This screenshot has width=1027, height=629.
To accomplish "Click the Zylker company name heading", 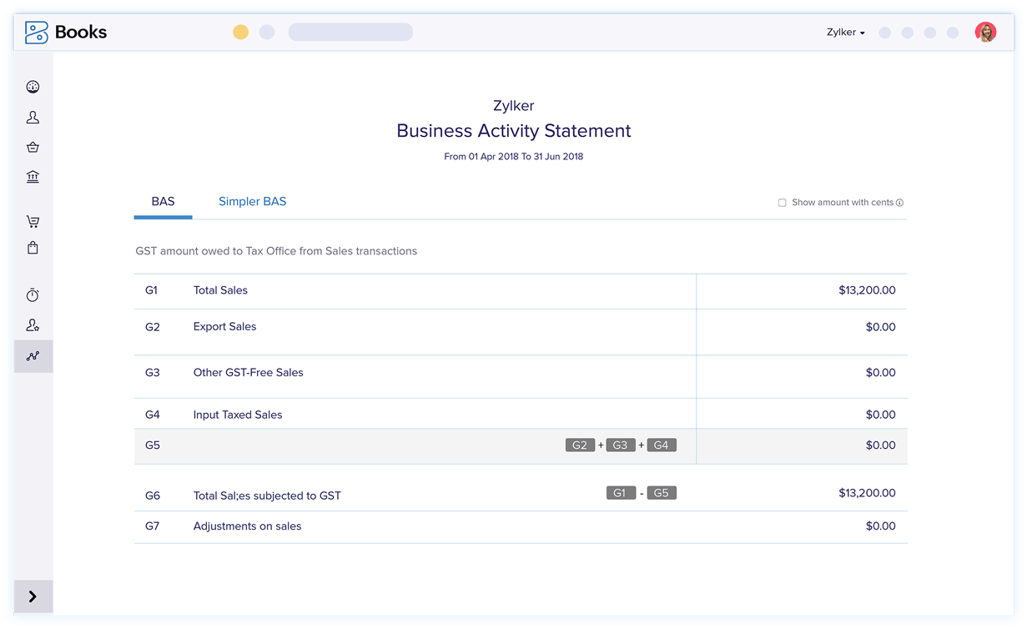I will click(x=514, y=106).
